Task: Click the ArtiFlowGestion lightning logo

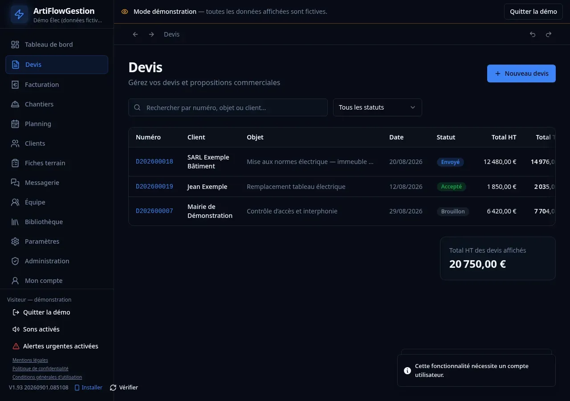Action: (19, 14)
